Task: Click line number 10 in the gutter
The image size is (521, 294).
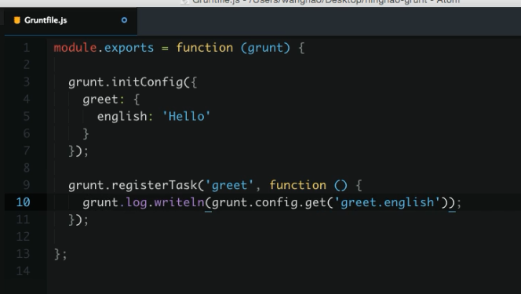Action: [x=24, y=202]
